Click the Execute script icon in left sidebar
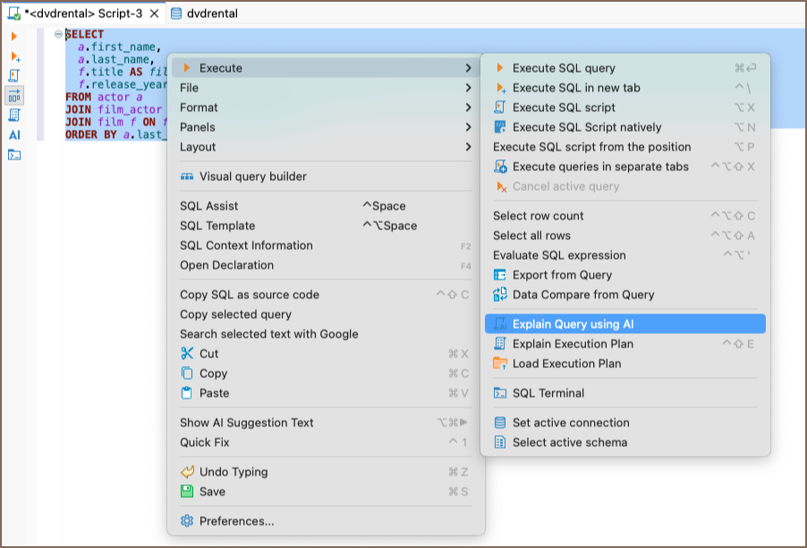 [14, 75]
